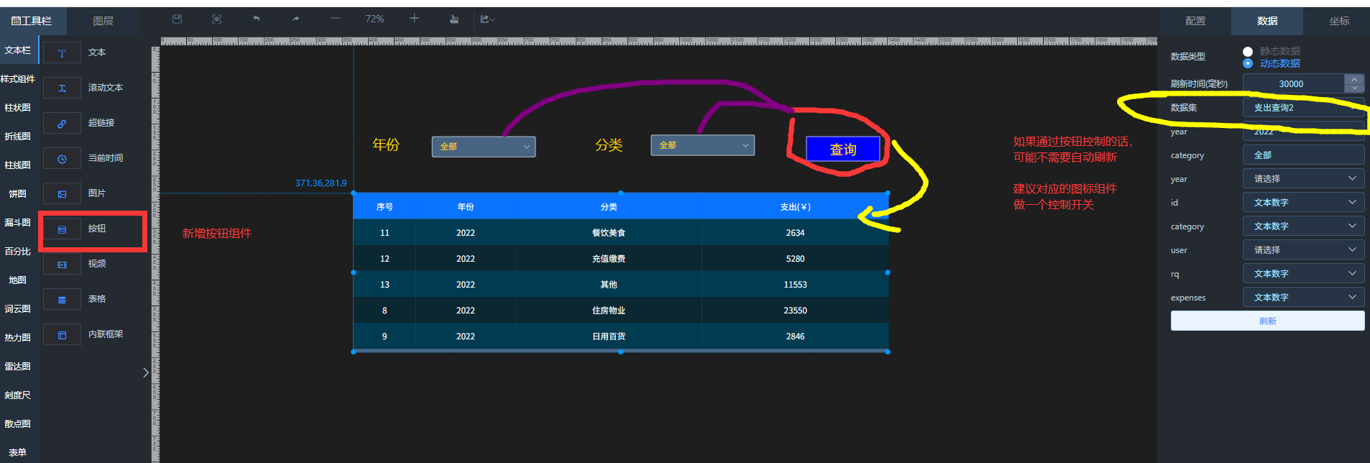
Task: Open the 分类 dropdown on canvas
Action: click(x=702, y=145)
